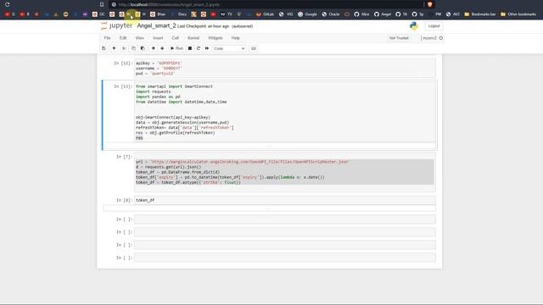
Task: Click the Python kernel logo
Action: (414, 26)
